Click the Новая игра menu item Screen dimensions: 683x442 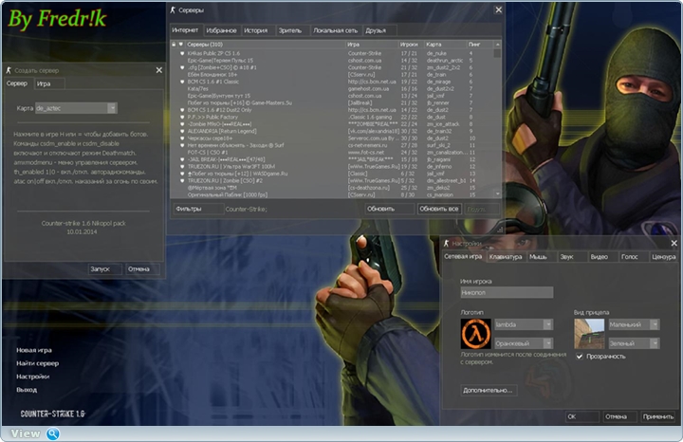[34, 350]
